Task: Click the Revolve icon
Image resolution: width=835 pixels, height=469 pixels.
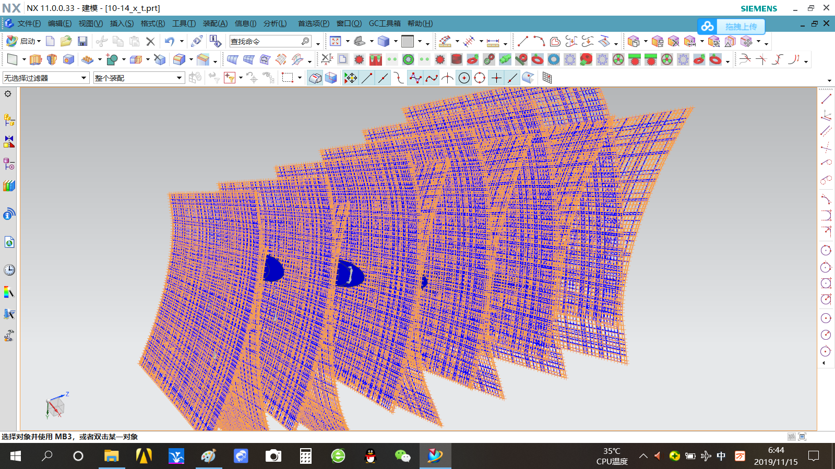Action: 52,59
